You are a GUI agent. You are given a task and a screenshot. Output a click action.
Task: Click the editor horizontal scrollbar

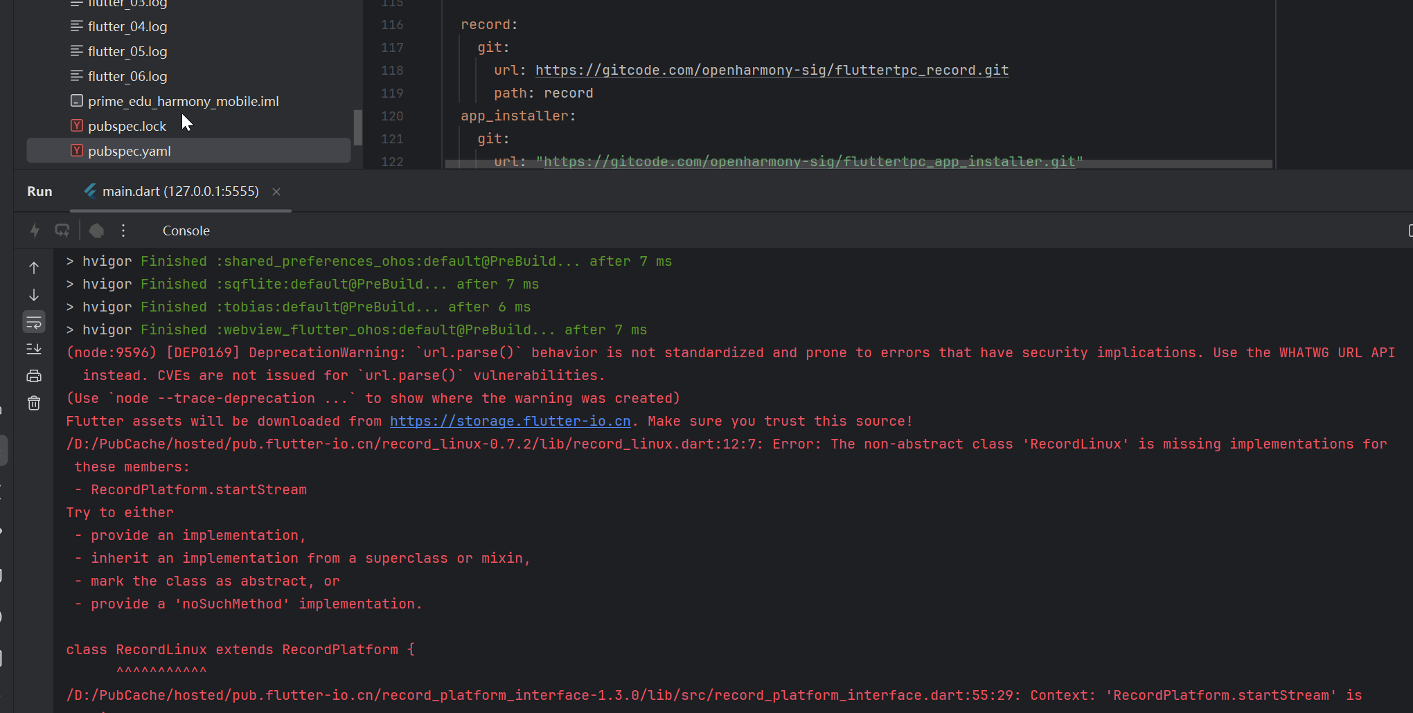click(x=857, y=164)
